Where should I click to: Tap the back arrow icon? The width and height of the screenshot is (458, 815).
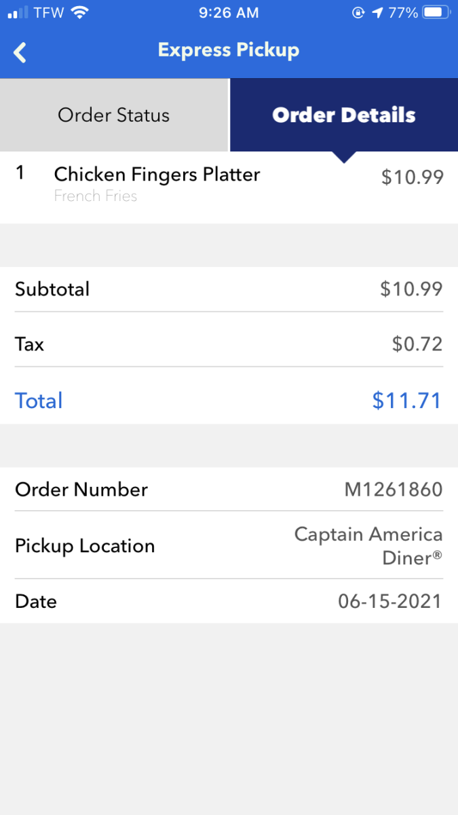click(x=20, y=52)
